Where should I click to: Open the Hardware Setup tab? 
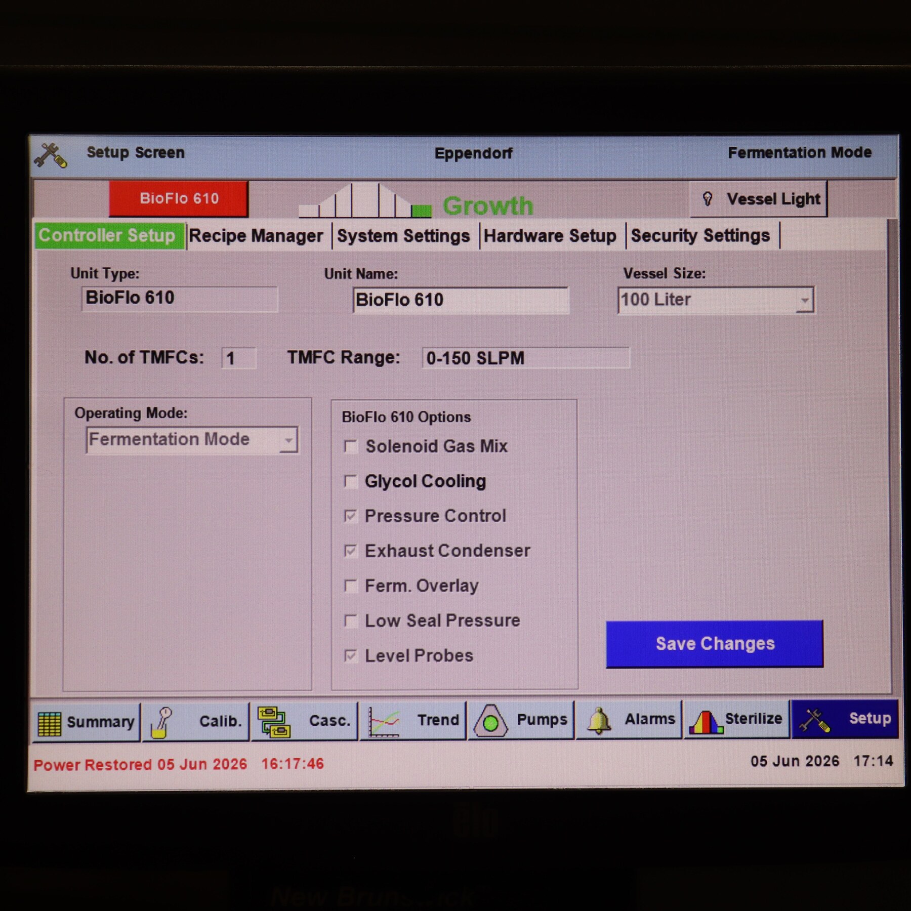click(x=551, y=236)
